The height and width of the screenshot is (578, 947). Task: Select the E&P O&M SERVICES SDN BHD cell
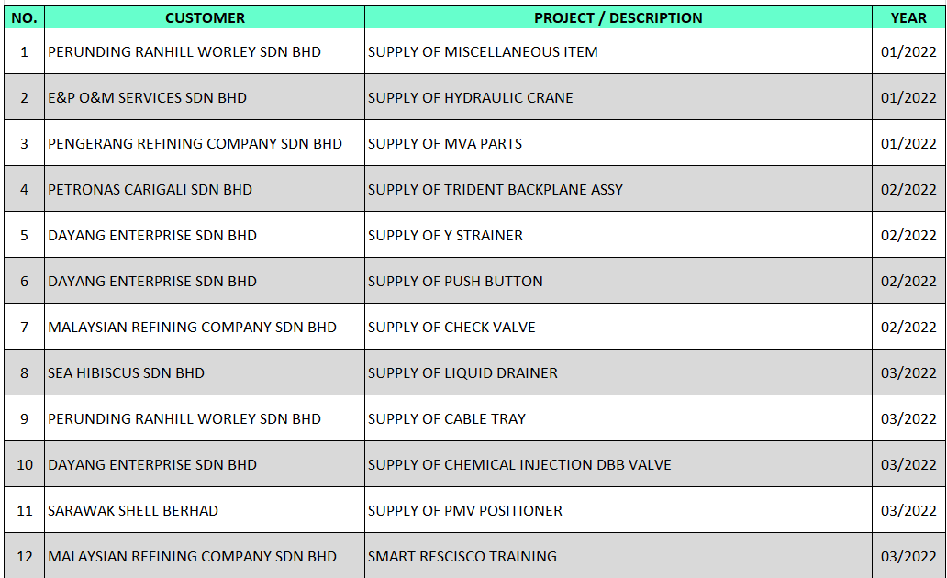click(148, 98)
